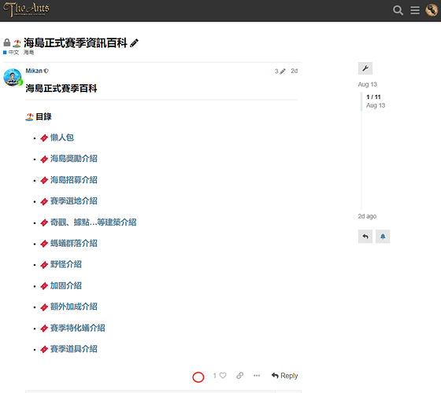Screen dimensions: 441x393
Task: Click the 海島正式賽季資訊百科 topic title
Action: [76, 43]
